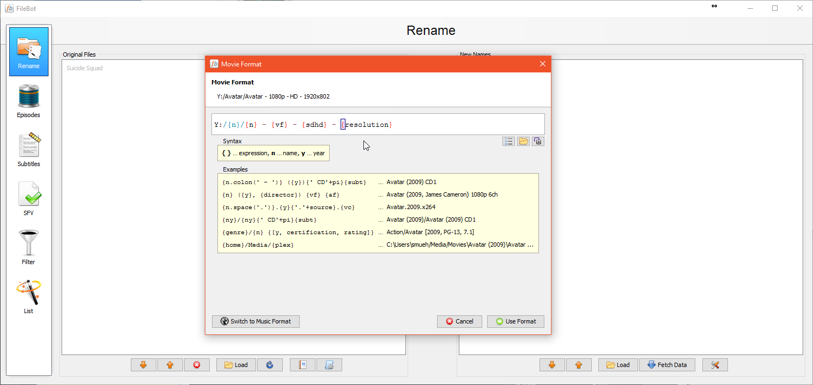Image resolution: width=813 pixels, height=385 pixels.
Task: Load files into Original Files list
Action: click(x=236, y=365)
